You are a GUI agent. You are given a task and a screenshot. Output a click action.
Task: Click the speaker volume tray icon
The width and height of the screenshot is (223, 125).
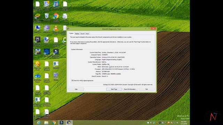click(x=177, y=123)
